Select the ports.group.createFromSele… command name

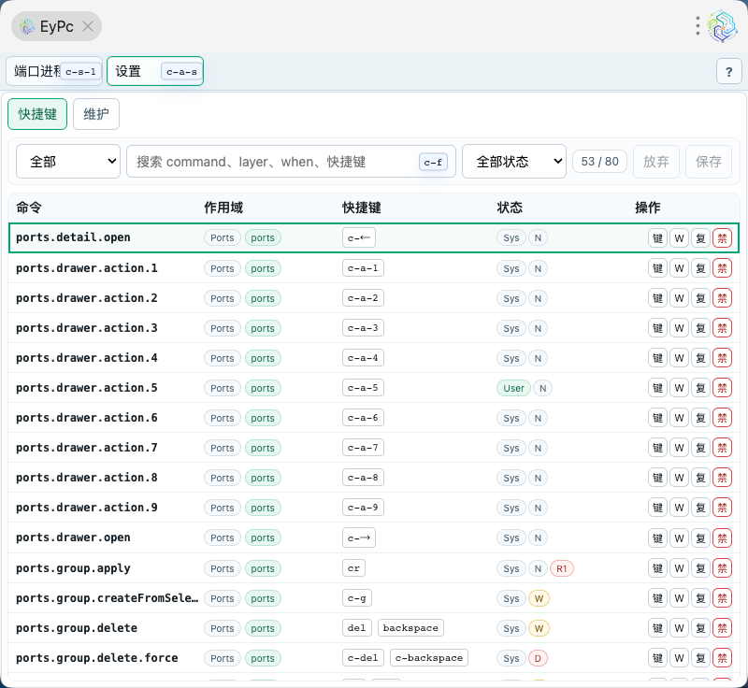point(107,598)
